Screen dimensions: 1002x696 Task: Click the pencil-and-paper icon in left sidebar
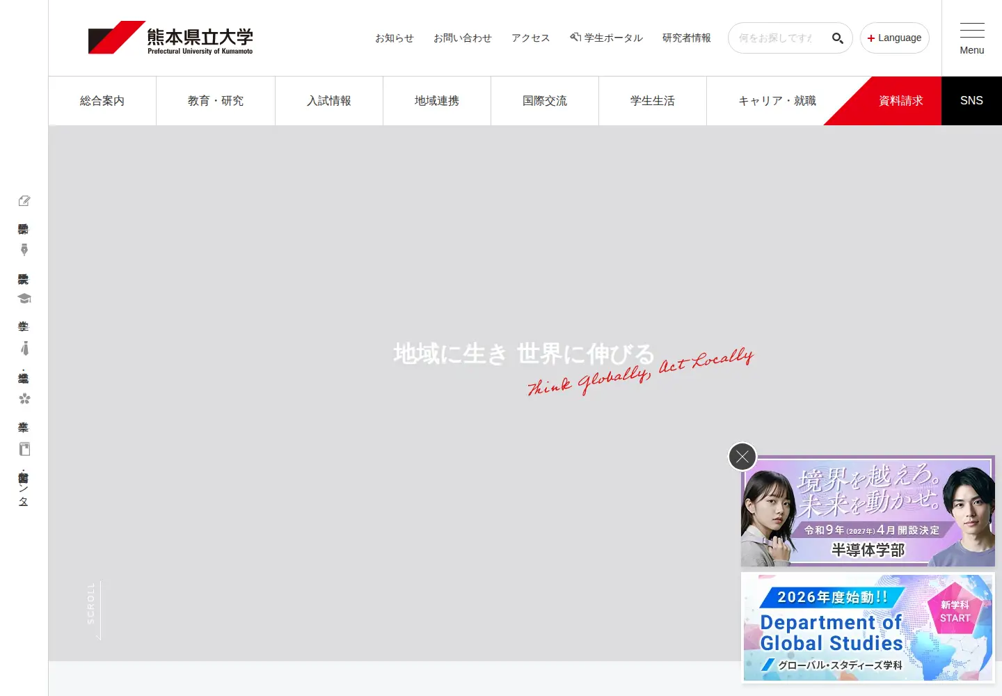point(24,201)
